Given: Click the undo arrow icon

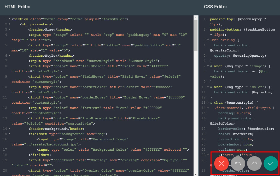Looking at the screenshot, I should (x=238, y=163).
